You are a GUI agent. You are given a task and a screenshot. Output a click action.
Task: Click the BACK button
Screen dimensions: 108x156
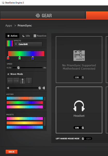tap(12, 152)
